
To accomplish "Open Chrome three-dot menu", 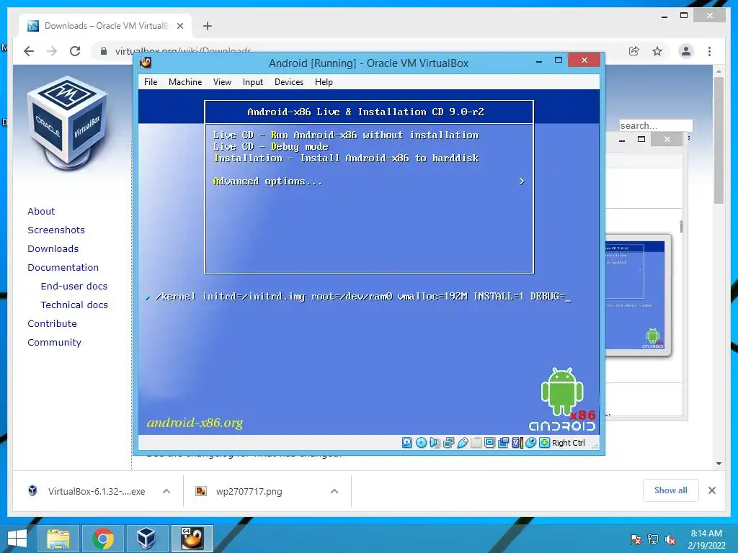I will [709, 51].
